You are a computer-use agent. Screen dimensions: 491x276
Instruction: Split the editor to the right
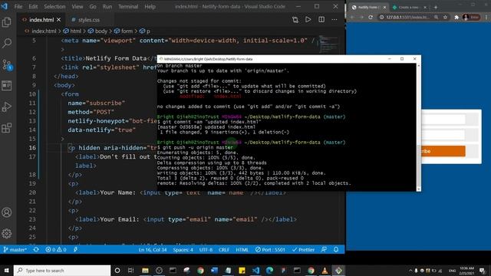pyautogui.click(x=321, y=19)
